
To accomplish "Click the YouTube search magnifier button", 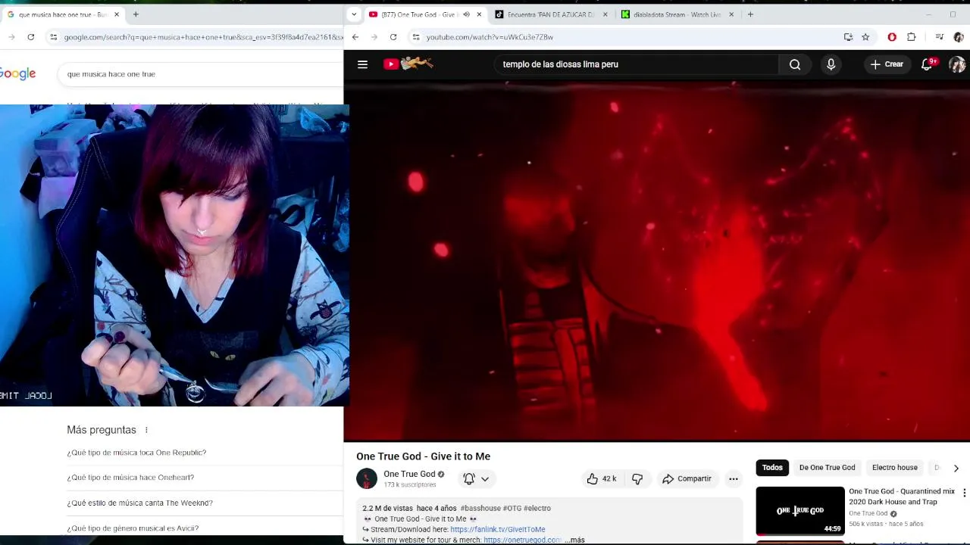I will tap(795, 64).
